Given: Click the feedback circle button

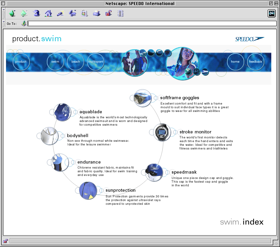Looking at the screenshot, I should [x=256, y=62].
